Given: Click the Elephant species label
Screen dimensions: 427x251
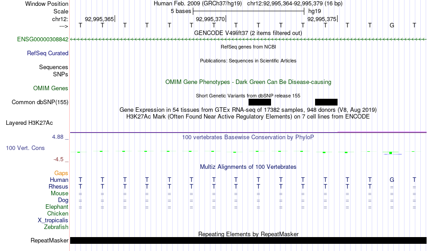Looking at the screenshot, I should (x=57, y=207).
